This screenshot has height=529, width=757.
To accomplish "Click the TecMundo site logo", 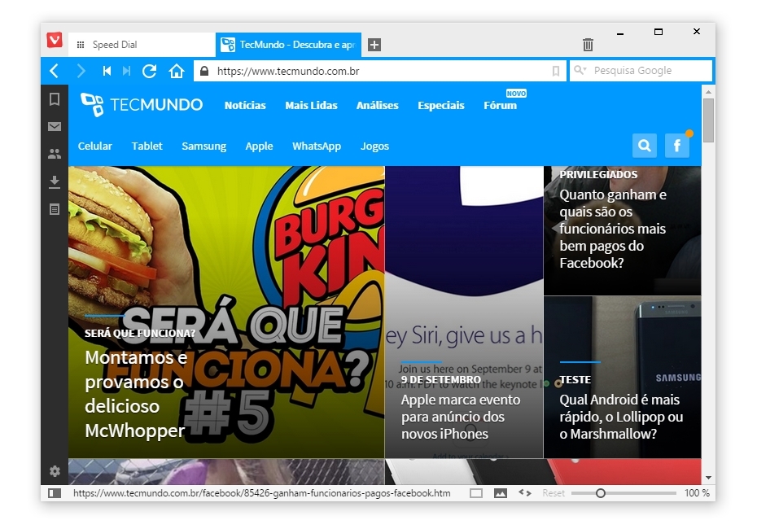I will 142,105.
